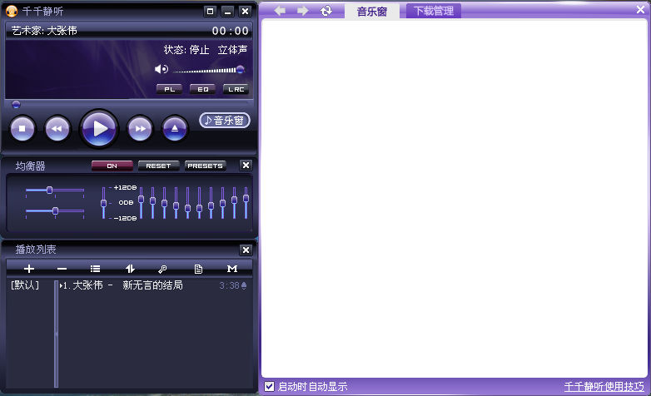
Task: Click the first equalizer band slider
Action: click(142, 200)
